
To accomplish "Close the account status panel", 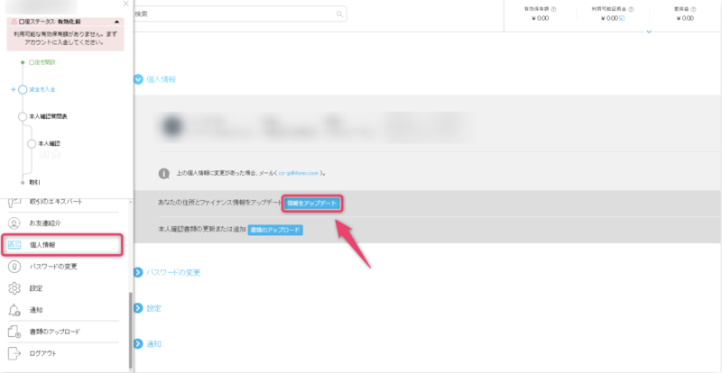I will pos(126,4).
